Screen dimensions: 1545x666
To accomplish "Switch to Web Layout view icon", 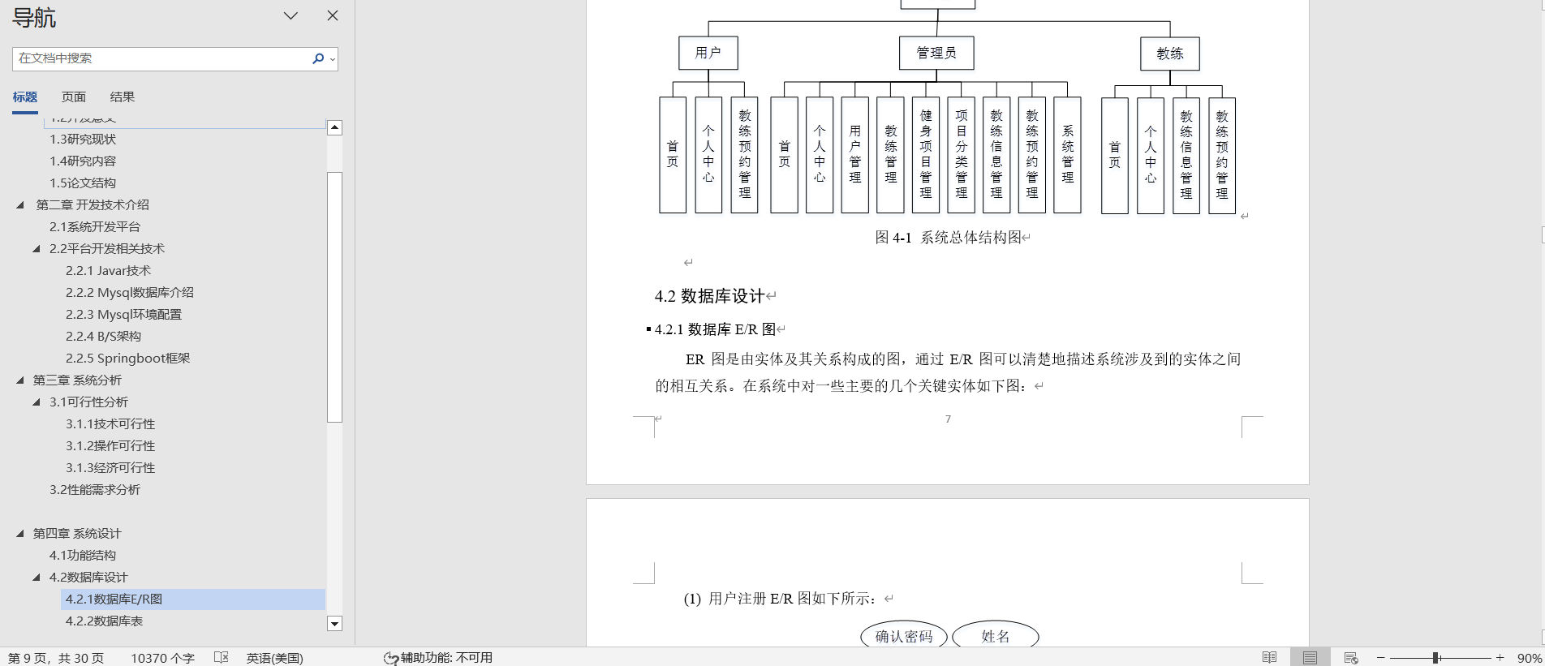I will 1351,658.
